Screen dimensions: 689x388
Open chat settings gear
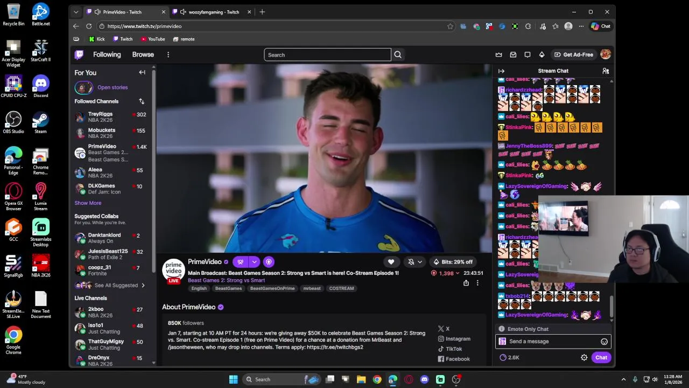click(584, 357)
